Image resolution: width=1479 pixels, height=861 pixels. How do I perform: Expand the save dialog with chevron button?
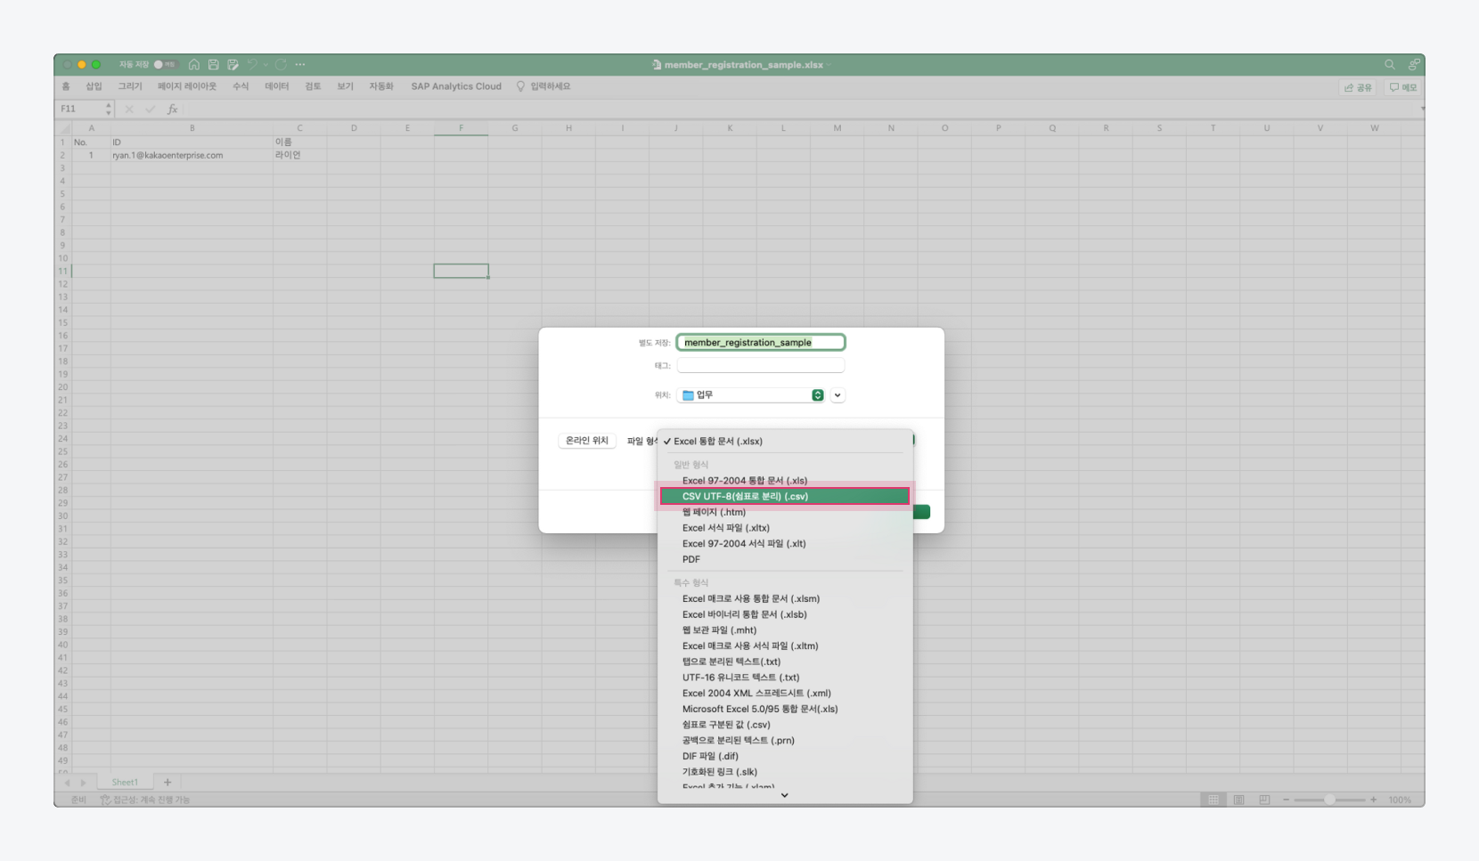point(838,395)
